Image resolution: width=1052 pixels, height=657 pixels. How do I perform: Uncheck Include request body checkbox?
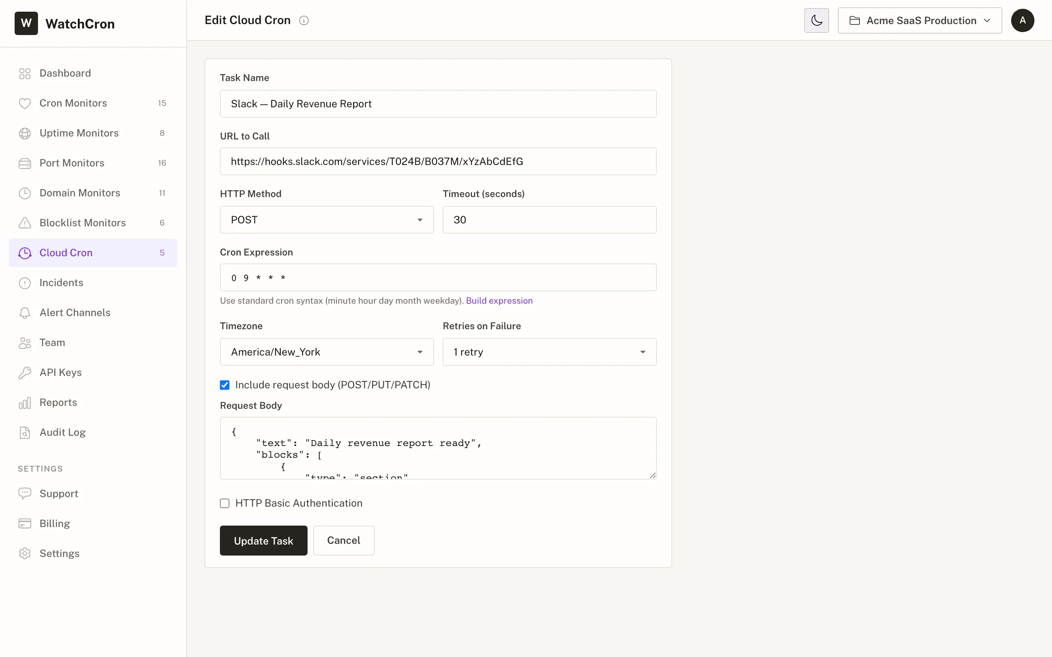225,385
